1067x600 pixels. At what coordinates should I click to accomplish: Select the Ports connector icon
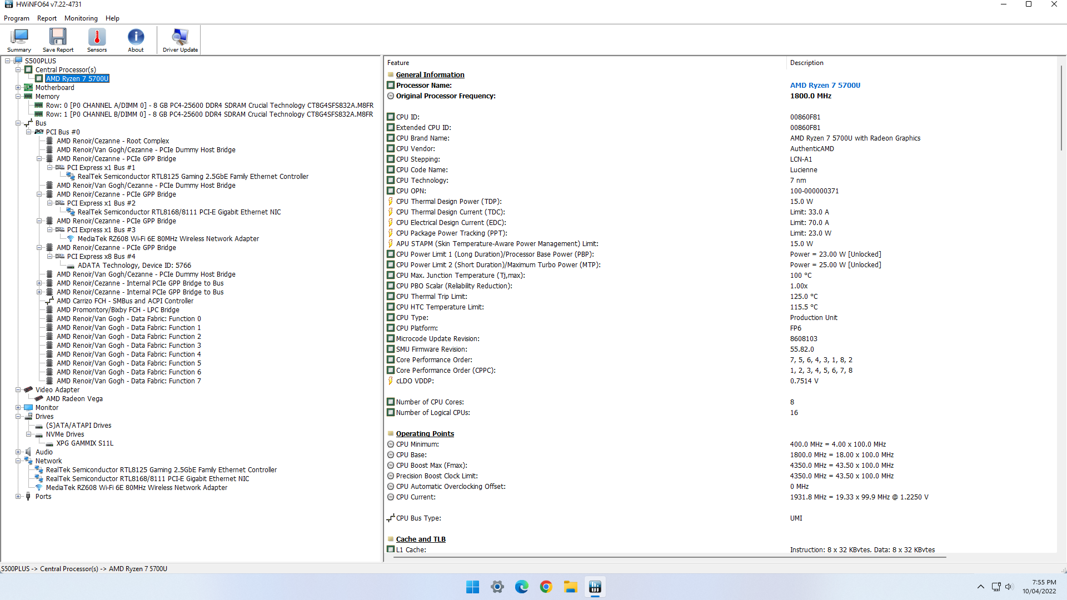pyautogui.click(x=28, y=497)
